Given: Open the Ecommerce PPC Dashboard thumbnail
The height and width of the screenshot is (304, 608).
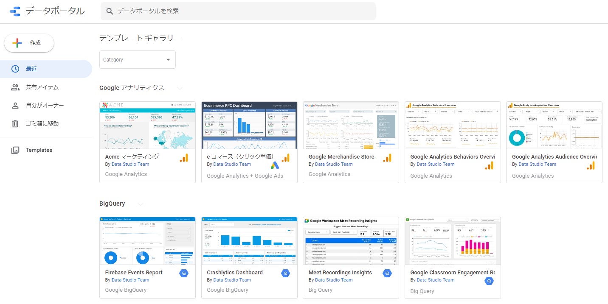Looking at the screenshot, I should (249, 125).
